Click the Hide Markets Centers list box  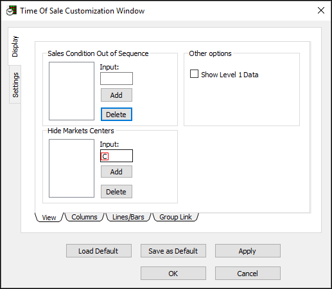71,168
